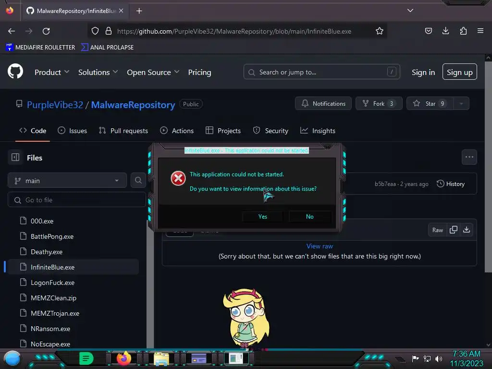492x369 pixels.
Task: Switch to the Projects tab
Action: [x=223, y=131]
